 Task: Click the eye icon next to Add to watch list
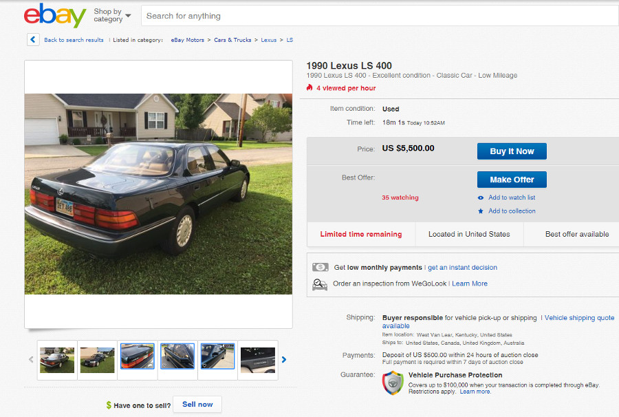point(481,198)
